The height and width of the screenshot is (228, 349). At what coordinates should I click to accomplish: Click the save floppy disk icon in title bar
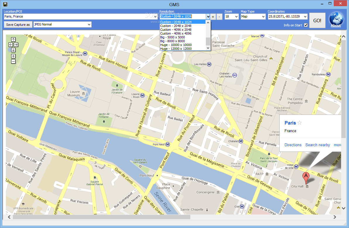(x=5, y=4)
